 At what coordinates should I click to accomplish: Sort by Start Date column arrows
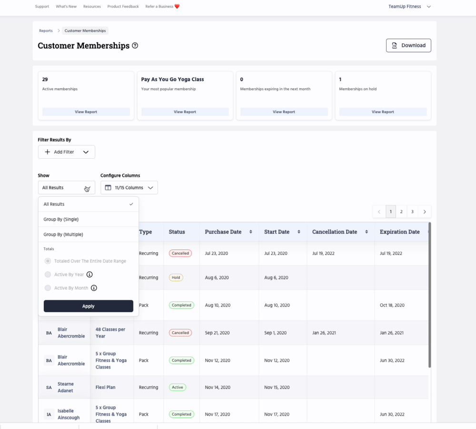click(299, 232)
